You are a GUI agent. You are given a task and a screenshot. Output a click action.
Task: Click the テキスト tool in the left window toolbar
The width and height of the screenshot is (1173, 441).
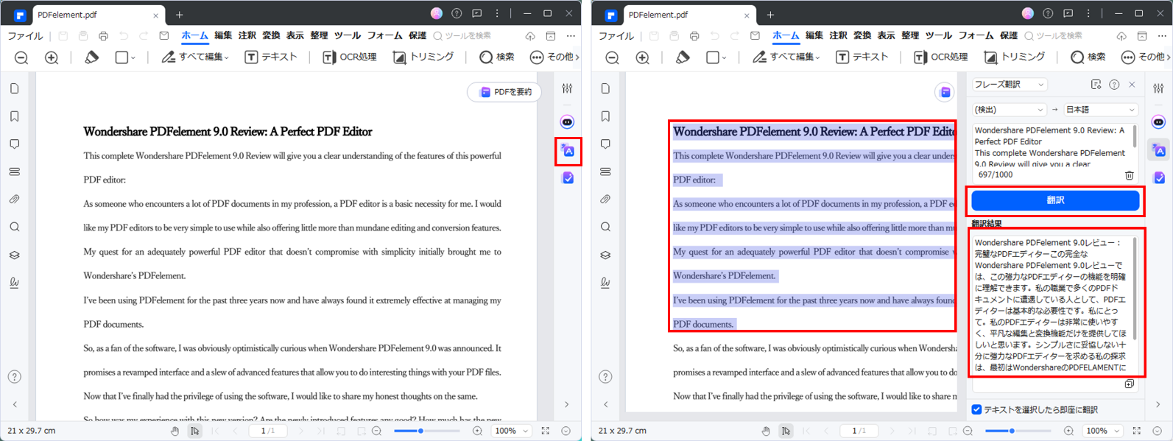[x=271, y=57]
